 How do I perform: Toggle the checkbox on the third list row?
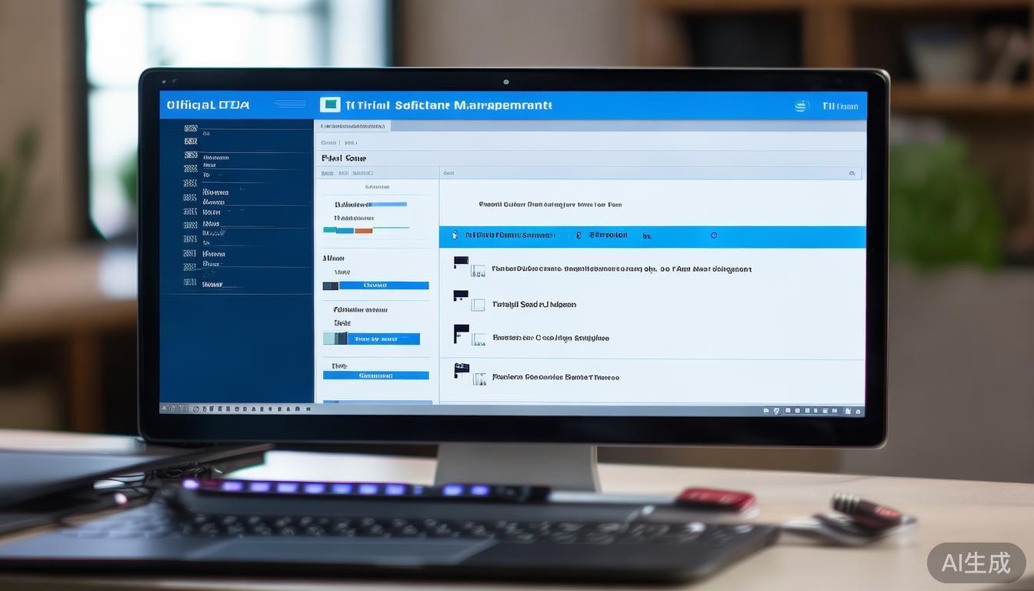pyautogui.click(x=478, y=339)
